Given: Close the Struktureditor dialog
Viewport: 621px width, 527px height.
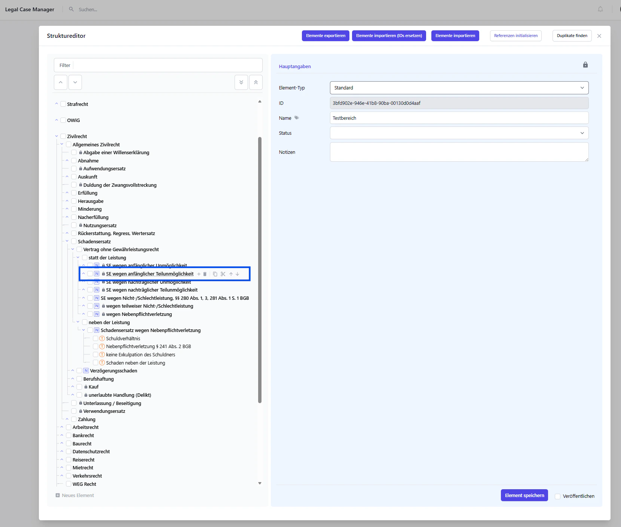Looking at the screenshot, I should 599,36.
